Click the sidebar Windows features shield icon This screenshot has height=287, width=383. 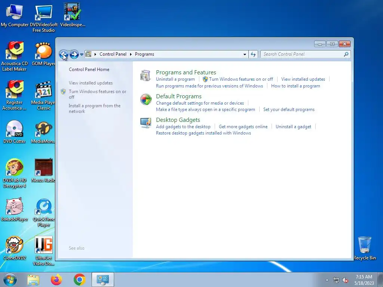[63, 92]
